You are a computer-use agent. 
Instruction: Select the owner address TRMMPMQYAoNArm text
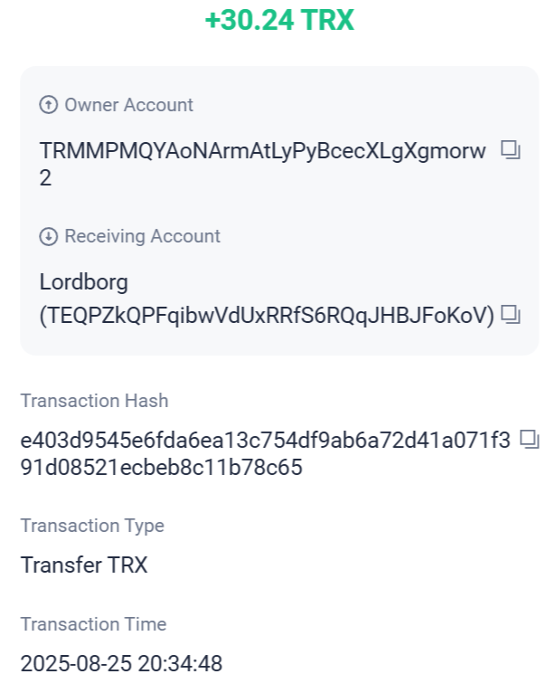click(x=263, y=151)
